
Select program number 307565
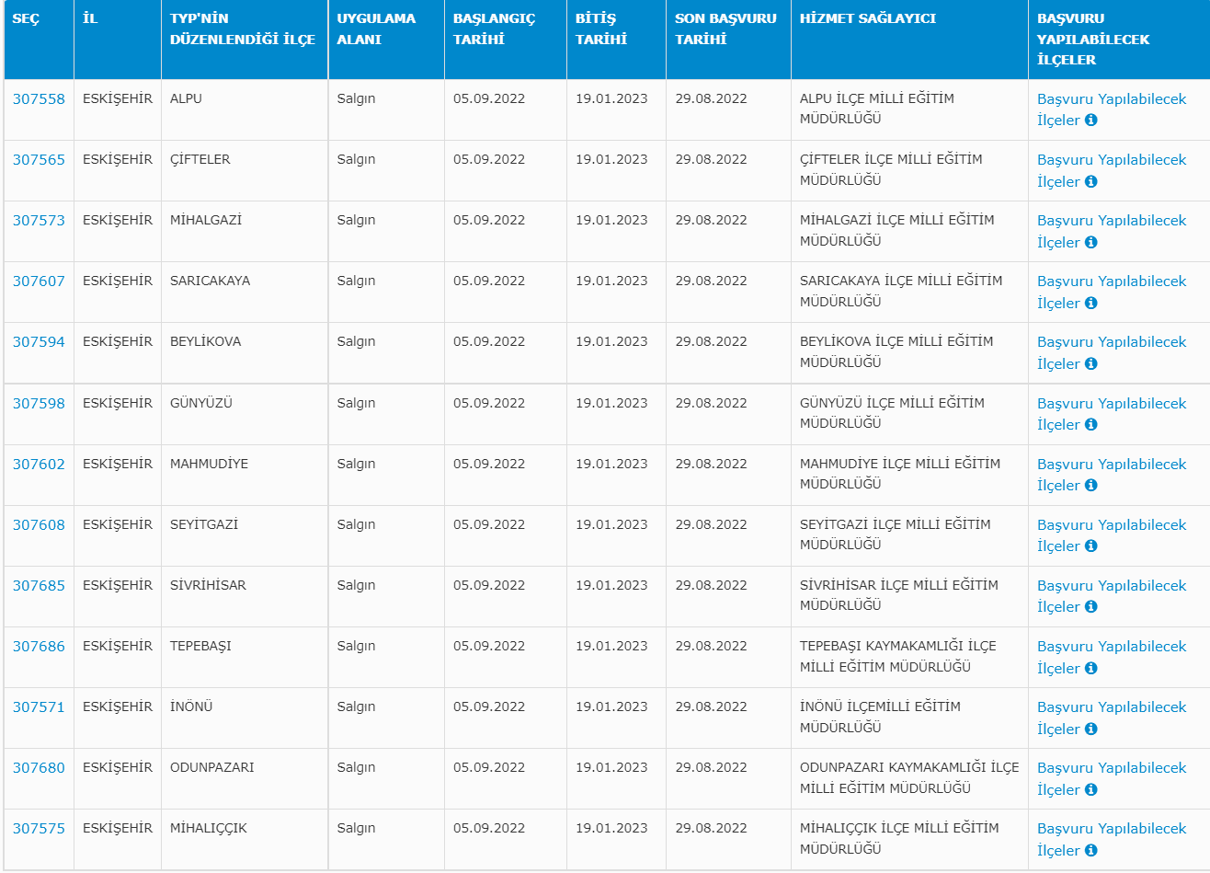click(x=39, y=160)
